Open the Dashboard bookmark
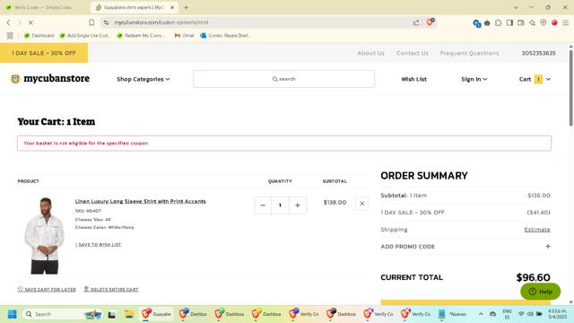Viewport: 574px width, 323px height. coord(39,36)
